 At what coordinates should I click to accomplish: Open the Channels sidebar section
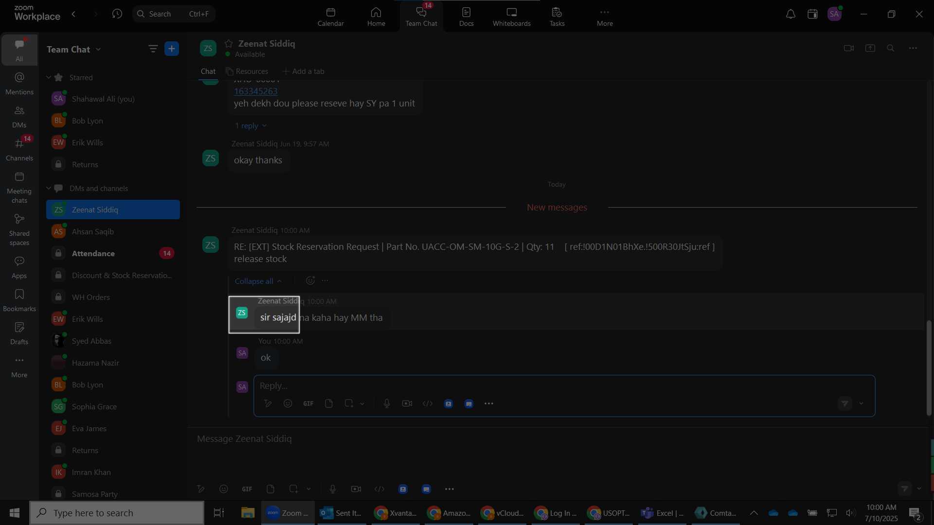[19, 150]
